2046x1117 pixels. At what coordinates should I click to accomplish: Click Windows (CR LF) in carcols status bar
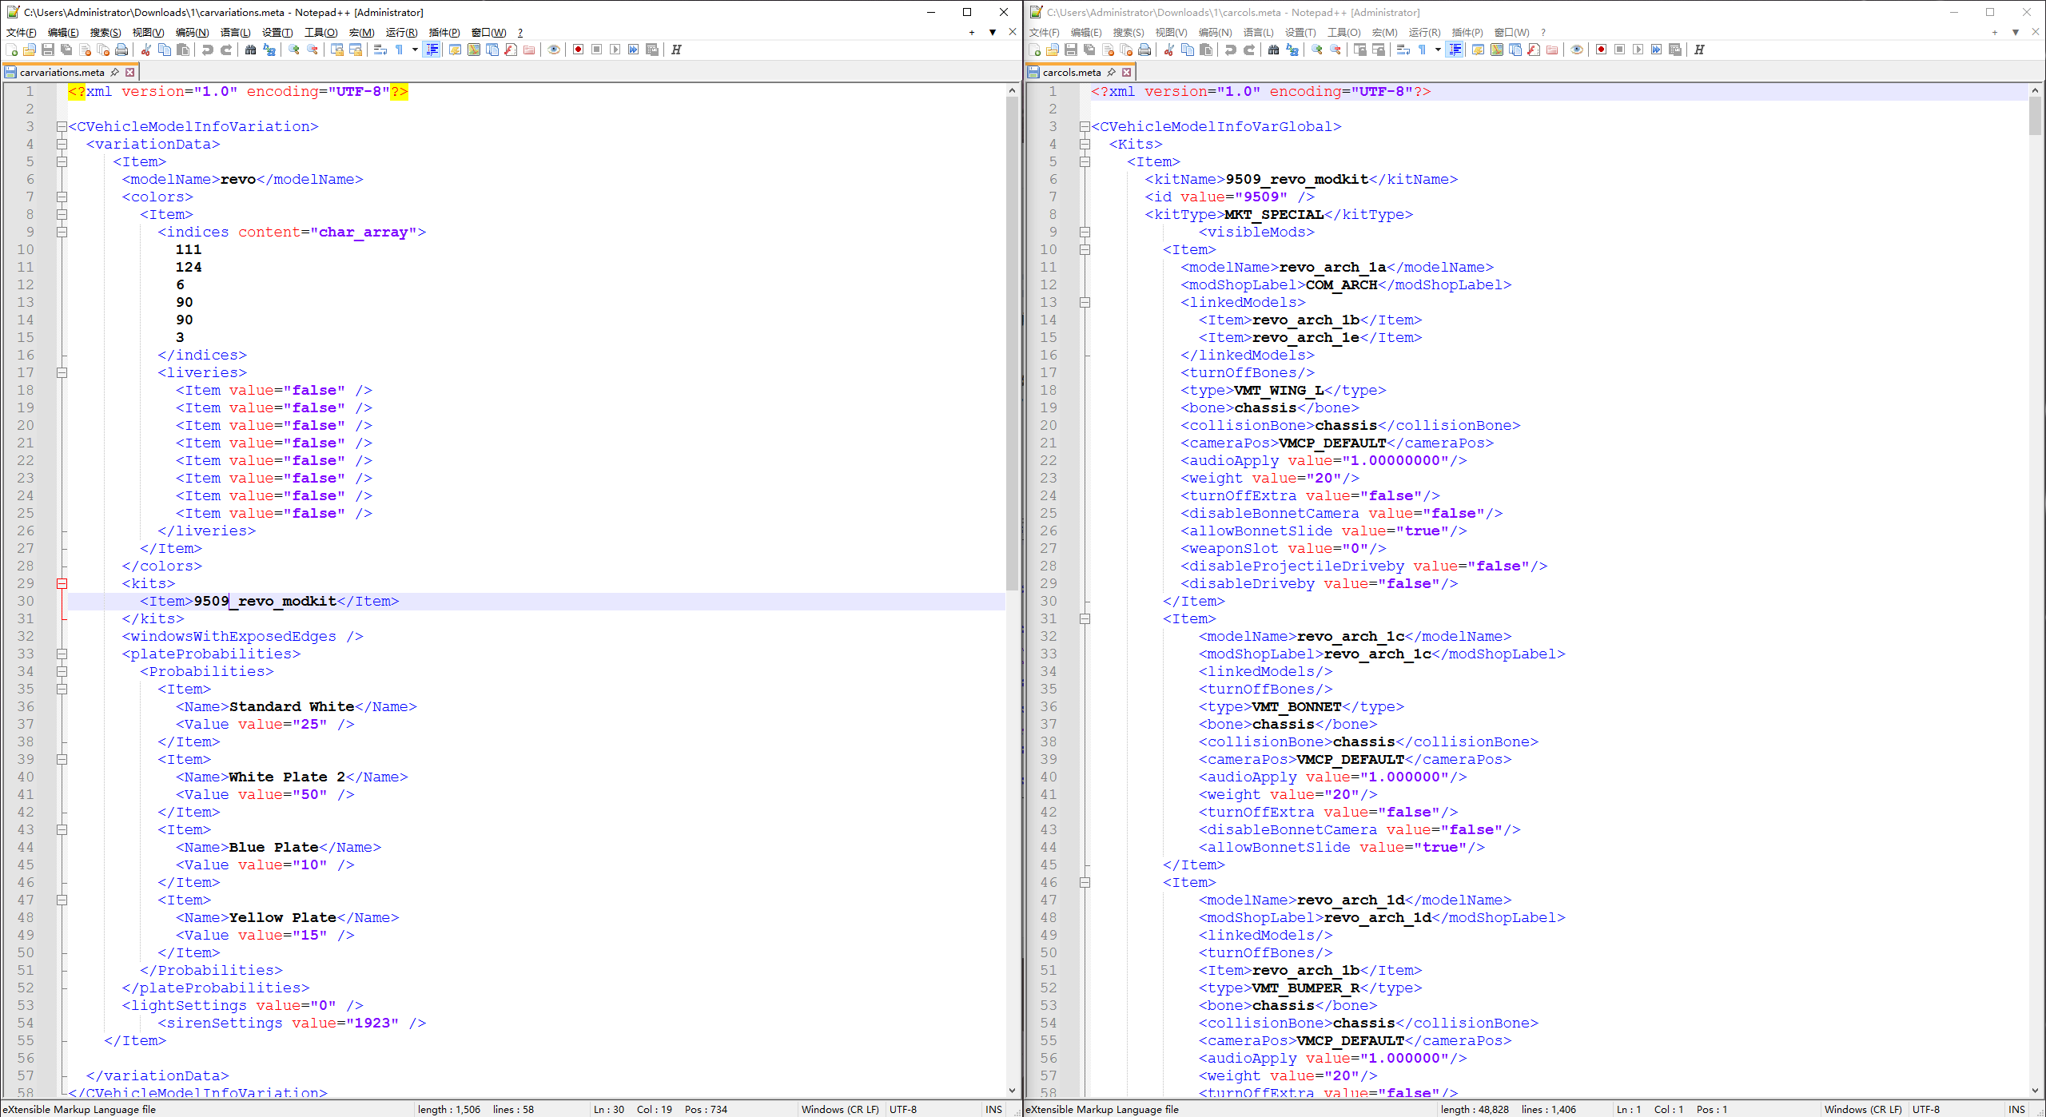(1863, 1109)
